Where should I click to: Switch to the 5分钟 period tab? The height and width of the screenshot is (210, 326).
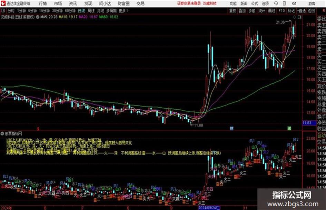pyautogui.click(x=32, y=11)
